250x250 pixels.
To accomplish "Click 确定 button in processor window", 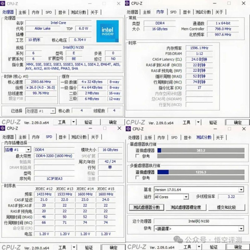I will click(x=113, y=122).
